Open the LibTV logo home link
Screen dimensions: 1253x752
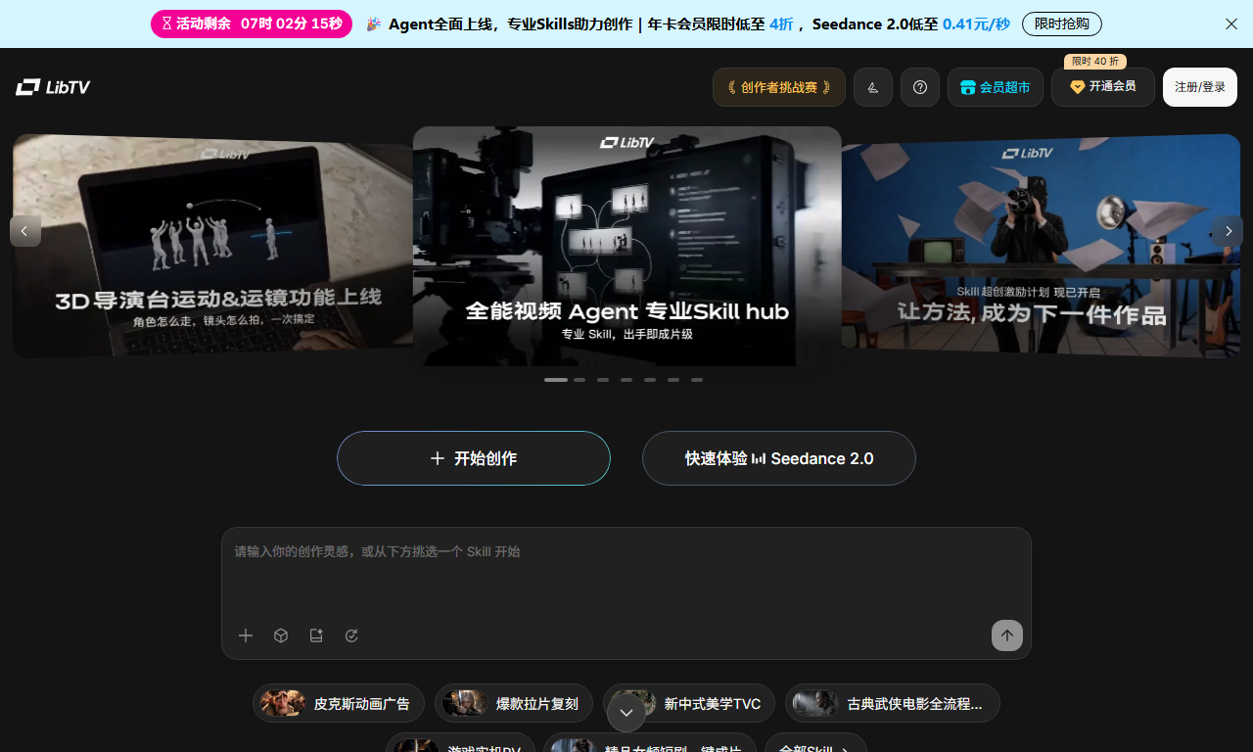pos(53,87)
